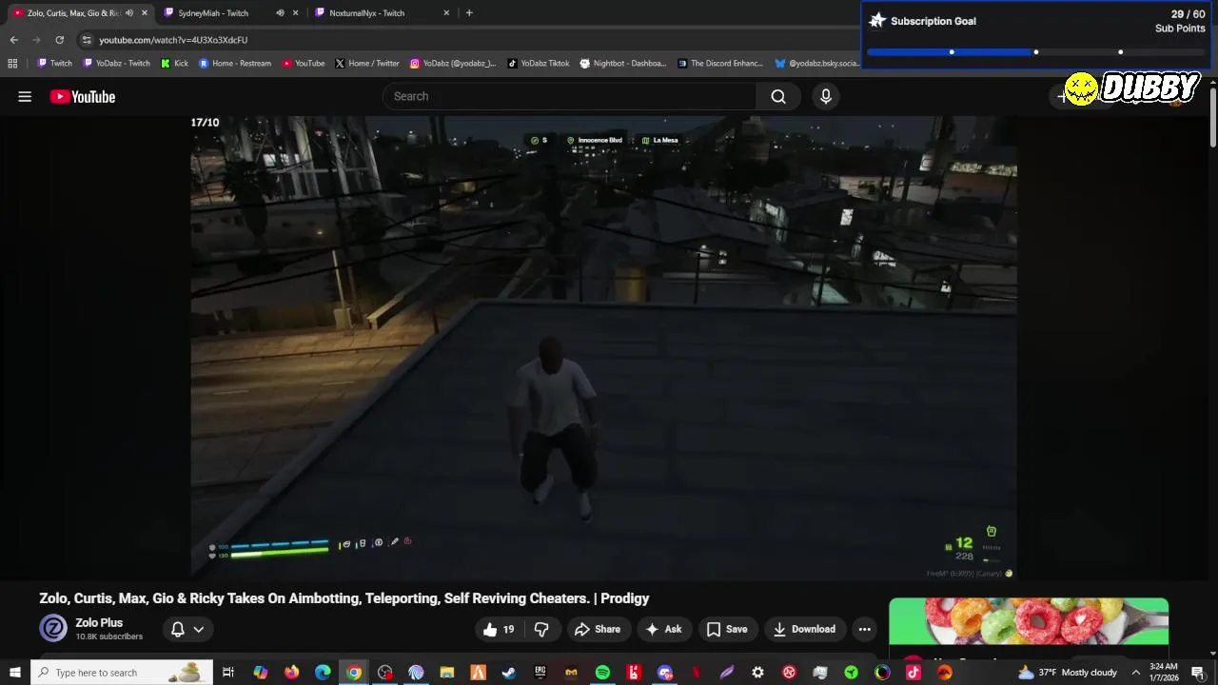Toggle notification bell for Zolo Plus
The image size is (1218, 685).
pyautogui.click(x=178, y=629)
